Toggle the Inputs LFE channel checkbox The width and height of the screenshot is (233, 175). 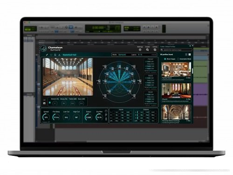(114, 121)
